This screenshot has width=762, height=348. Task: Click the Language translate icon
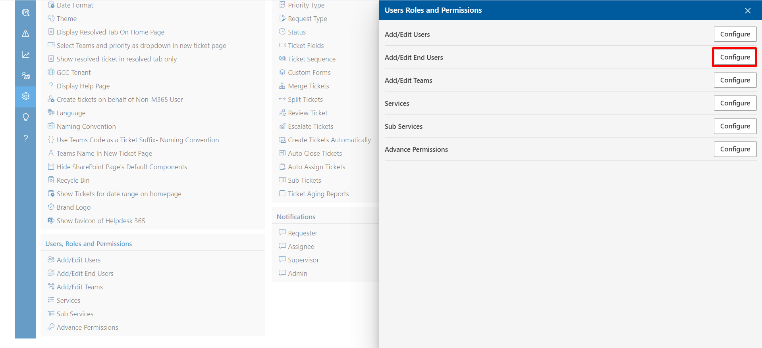(x=51, y=113)
